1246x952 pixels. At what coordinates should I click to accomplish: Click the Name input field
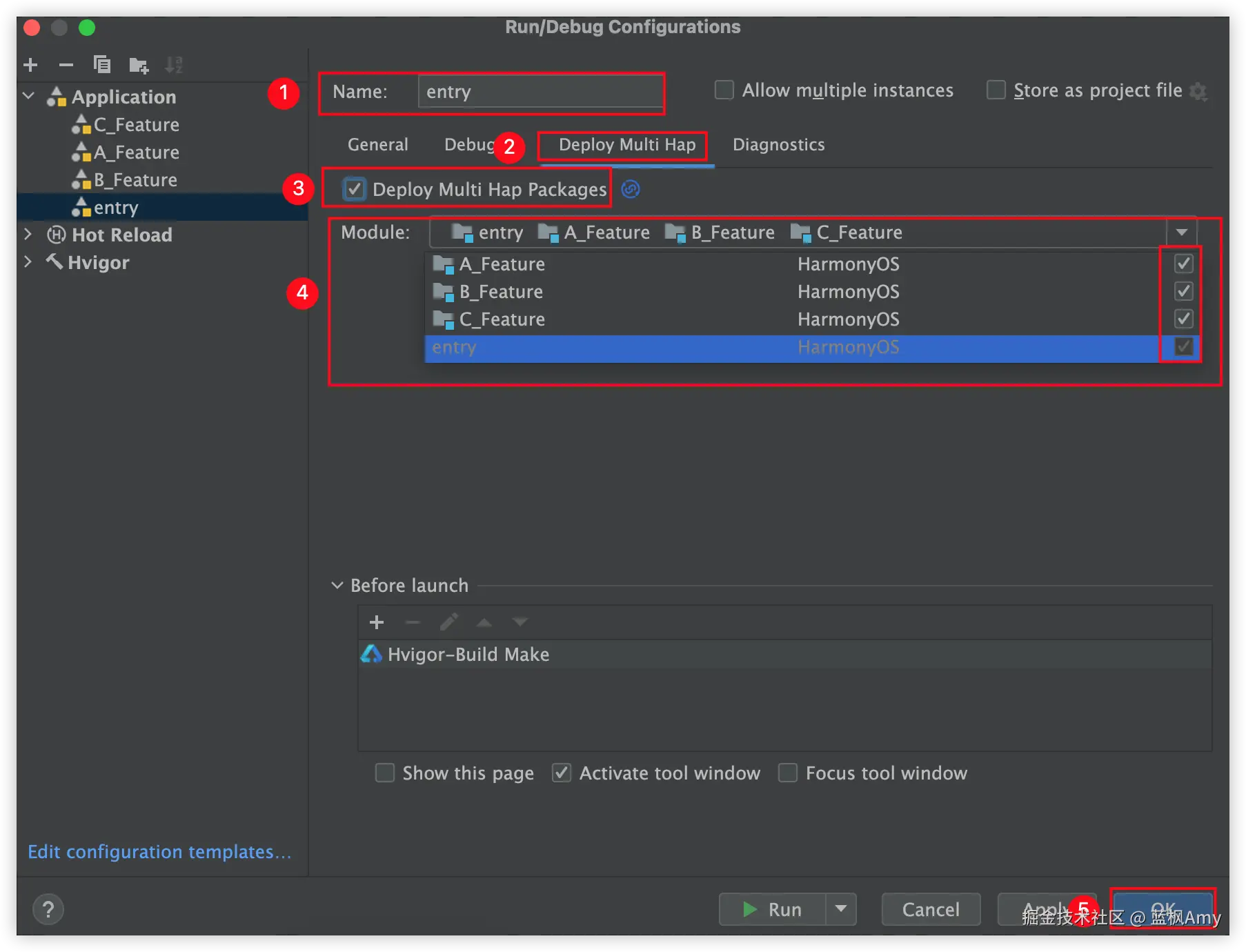click(x=540, y=91)
